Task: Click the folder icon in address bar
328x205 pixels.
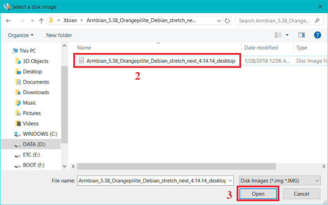Action: 51,20
